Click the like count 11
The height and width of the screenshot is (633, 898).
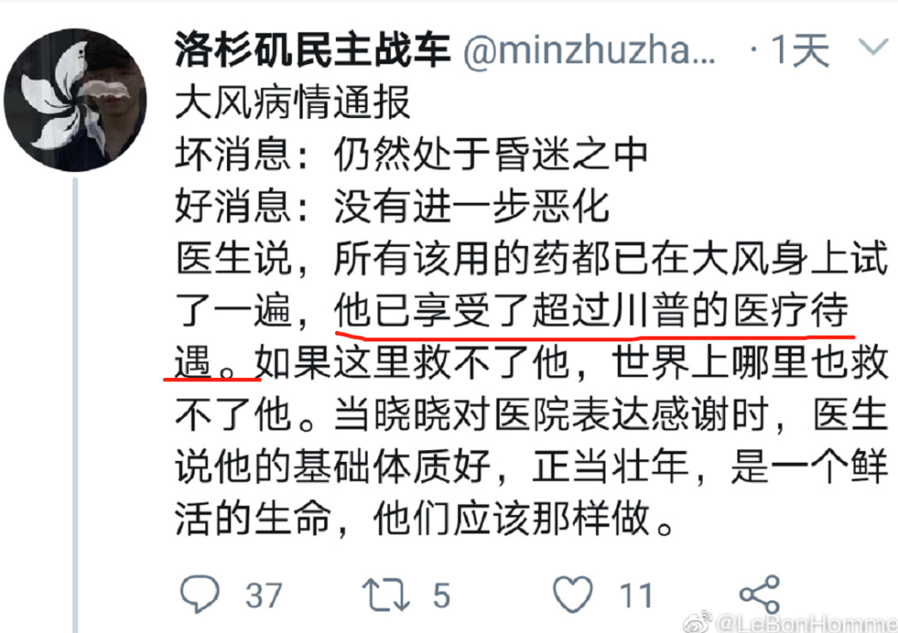636,596
